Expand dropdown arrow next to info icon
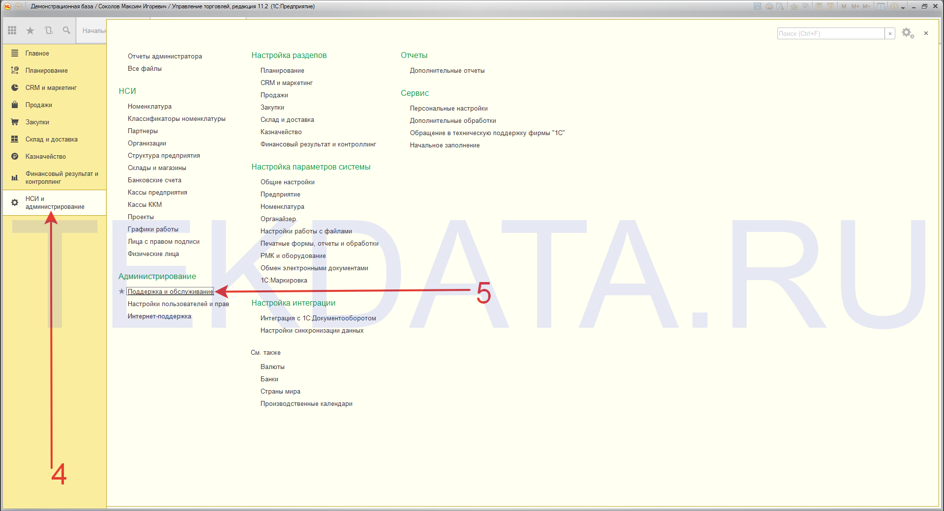Image resolution: width=944 pixels, height=511 pixels. tap(903, 7)
